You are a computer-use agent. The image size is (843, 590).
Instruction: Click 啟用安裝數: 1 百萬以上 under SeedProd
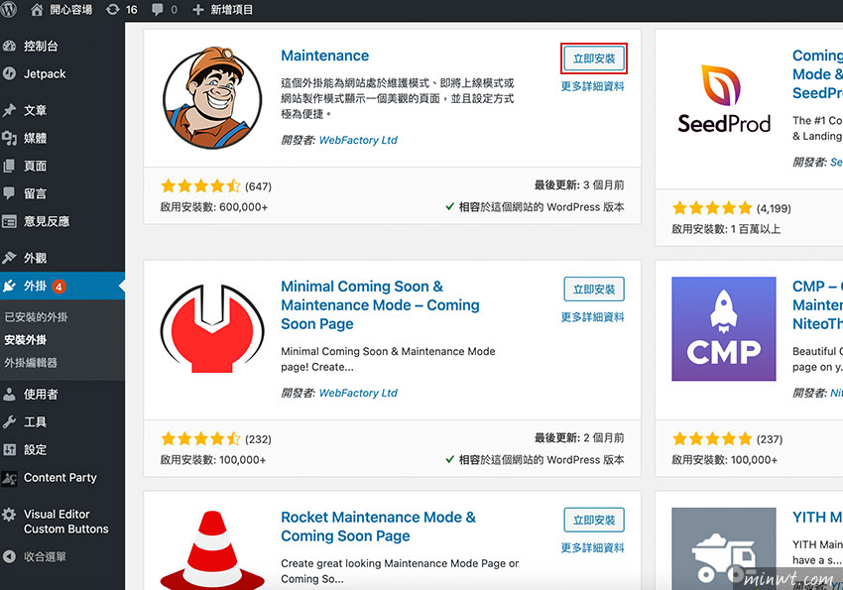coord(726,229)
